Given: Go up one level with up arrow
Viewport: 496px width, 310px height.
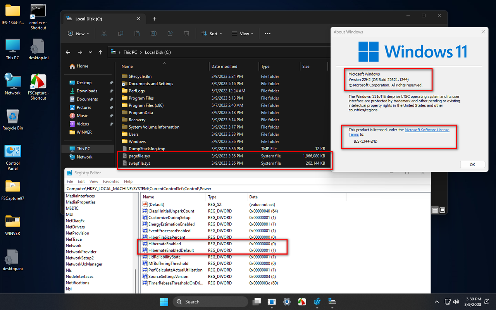Looking at the screenshot, I should tap(100, 52).
